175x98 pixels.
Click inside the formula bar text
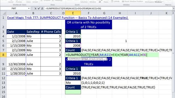point(73,8)
